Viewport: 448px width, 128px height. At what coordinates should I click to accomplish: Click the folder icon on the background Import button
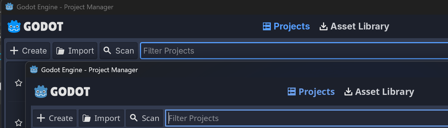pyautogui.click(x=60, y=51)
